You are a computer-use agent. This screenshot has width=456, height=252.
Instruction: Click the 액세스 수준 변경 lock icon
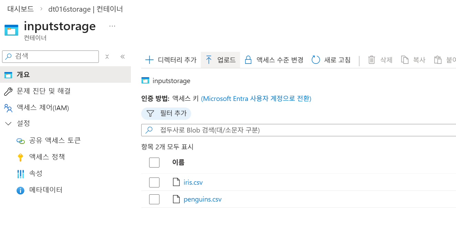pyautogui.click(x=248, y=60)
